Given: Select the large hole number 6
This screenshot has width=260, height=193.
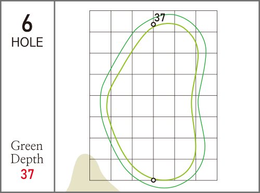Looking at the screenshot, I should [27, 23].
